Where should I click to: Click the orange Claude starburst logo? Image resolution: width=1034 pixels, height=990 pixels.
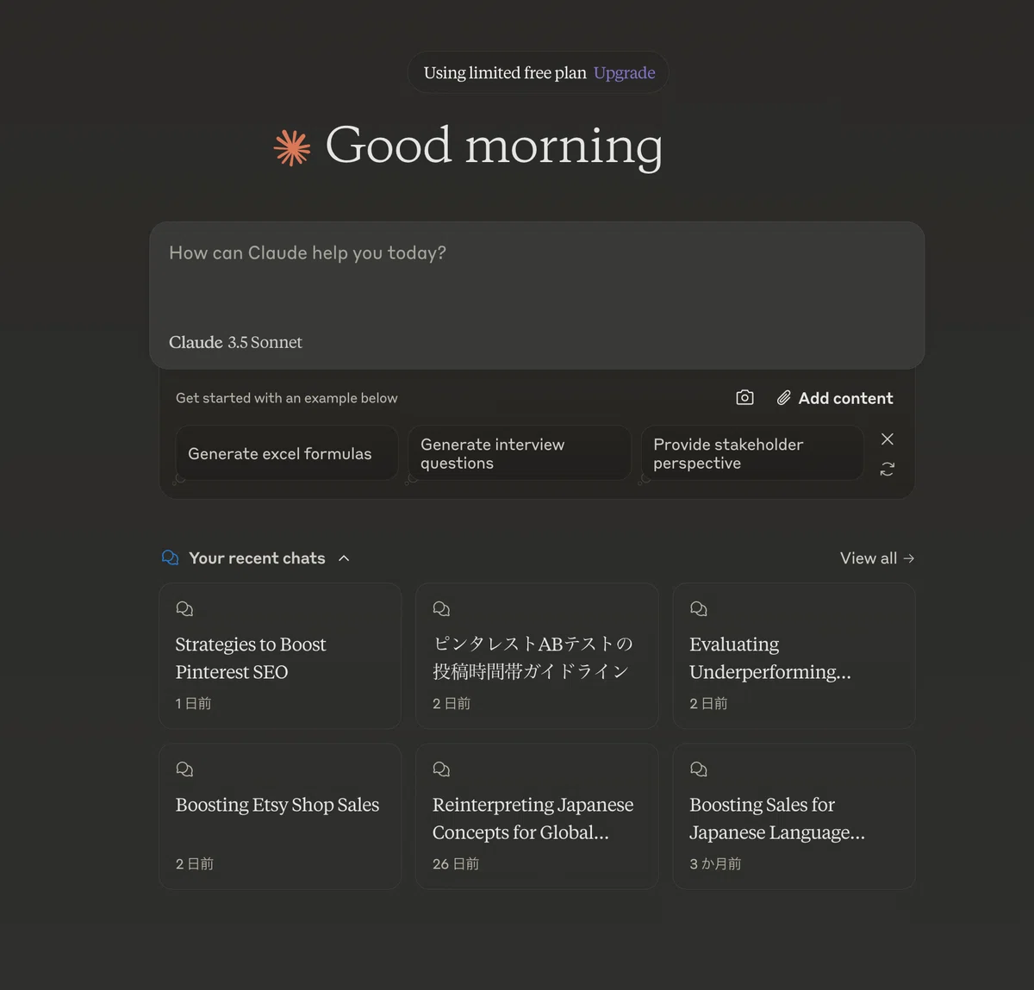[292, 147]
